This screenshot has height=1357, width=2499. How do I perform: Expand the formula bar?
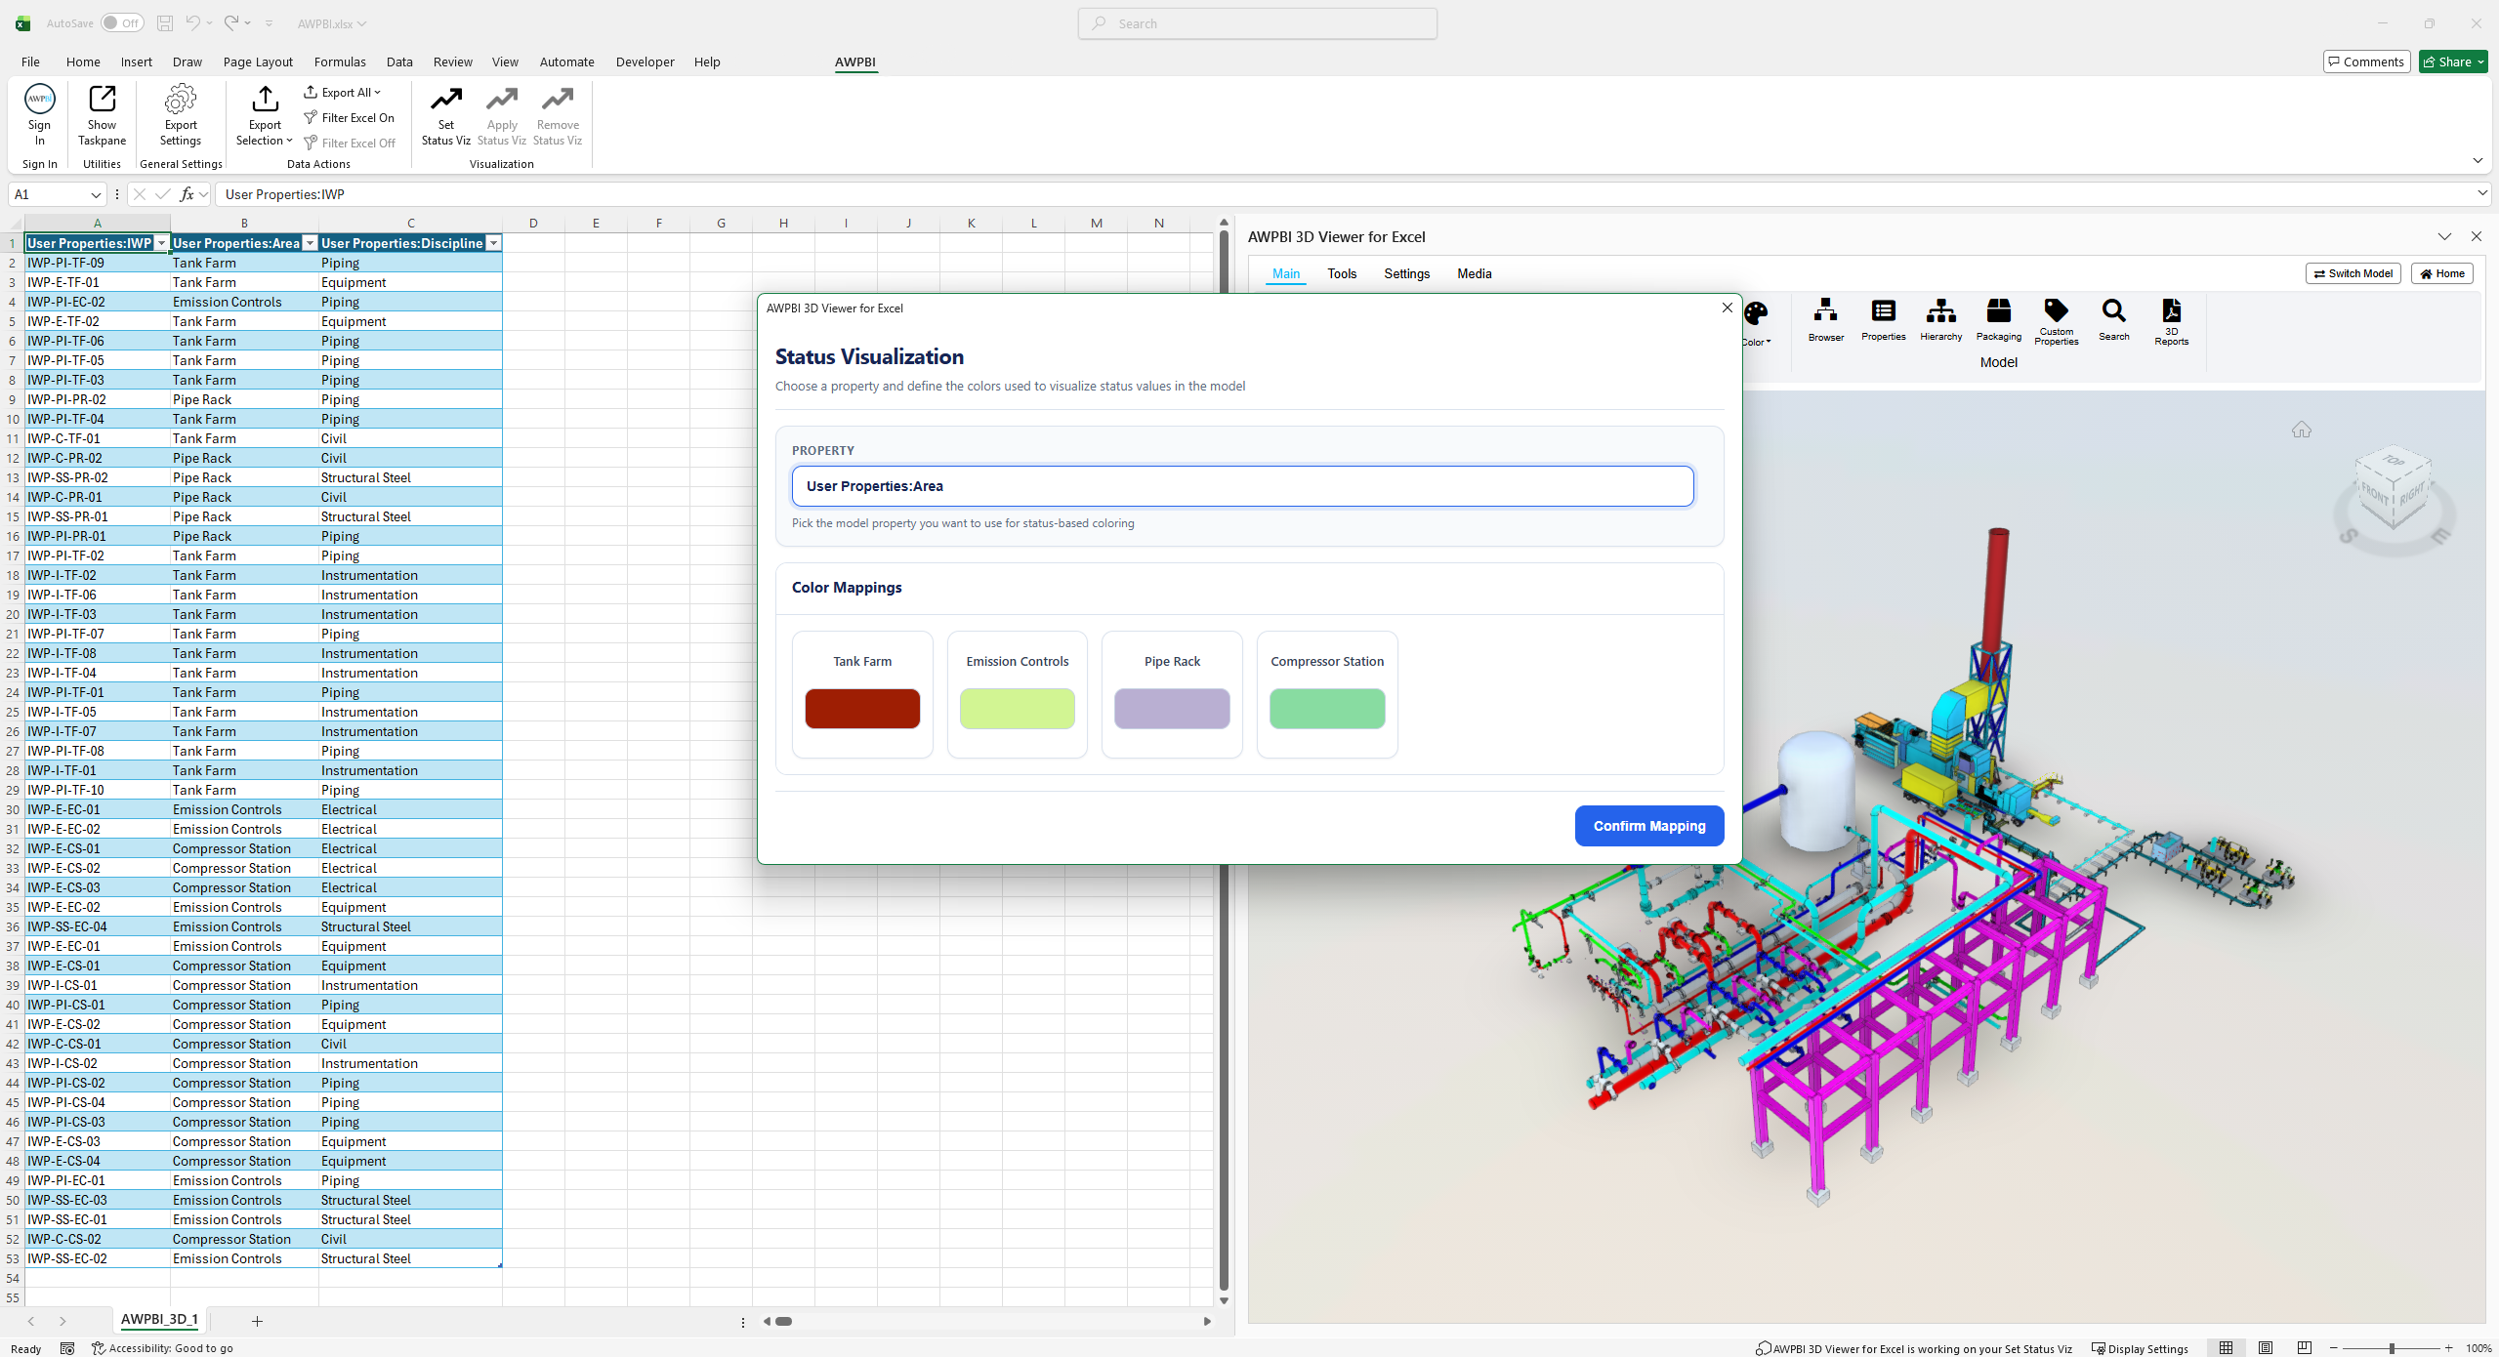click(x=2481, y=193)
